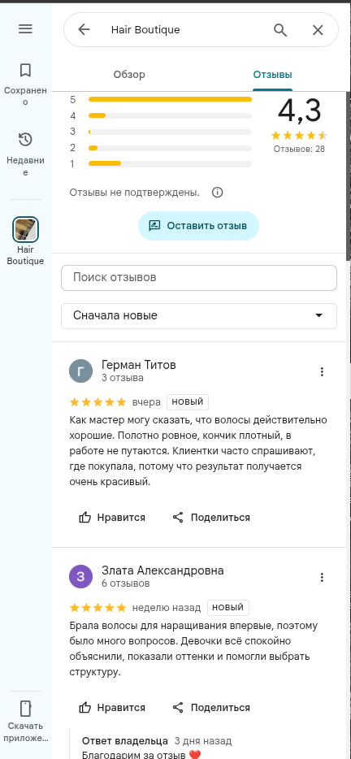351x759 pixels.
Task: Switch to the Отзывы tab
Action: [272, 75]
